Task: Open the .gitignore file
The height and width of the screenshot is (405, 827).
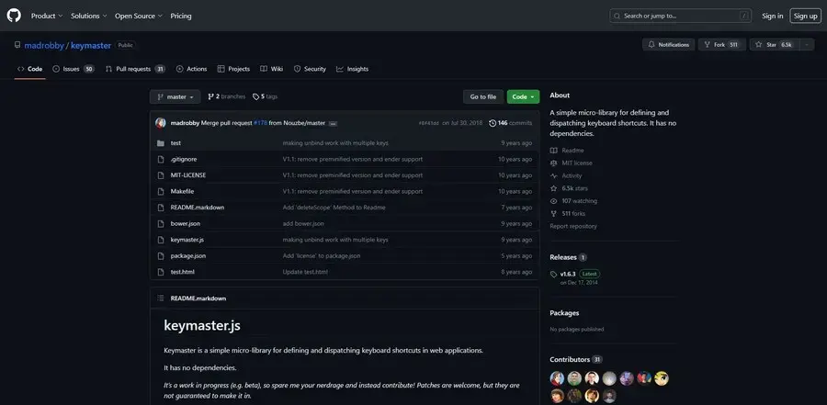Action: click(x=184, y=159)
